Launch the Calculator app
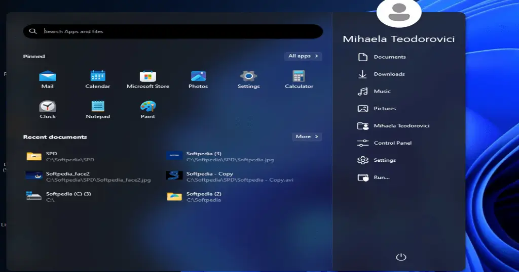The width and height of the screenshot is (519, 272). click(x=299, y=79)
